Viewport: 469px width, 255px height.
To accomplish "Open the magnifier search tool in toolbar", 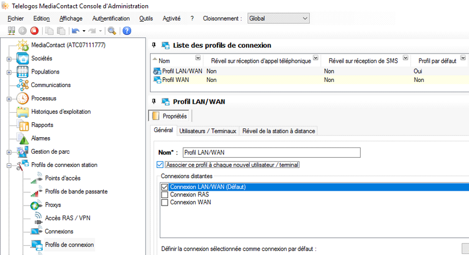I will [x=112, y=30].
